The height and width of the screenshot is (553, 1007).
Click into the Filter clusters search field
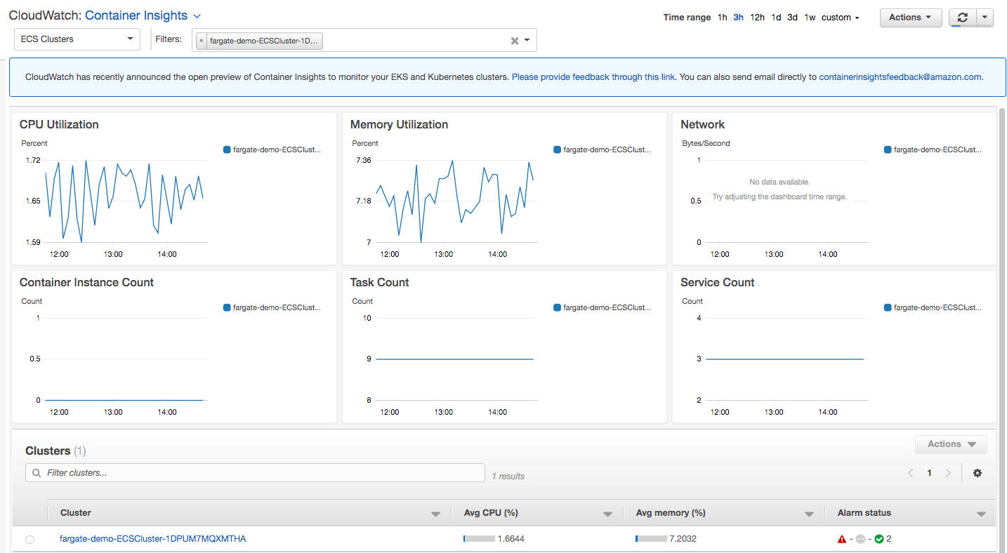pyautogui.click(x=255, y=473)
